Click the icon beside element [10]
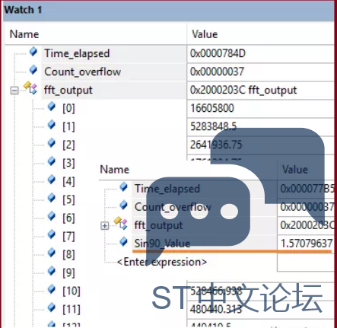 pyautogui.click(x=52, y=289)
